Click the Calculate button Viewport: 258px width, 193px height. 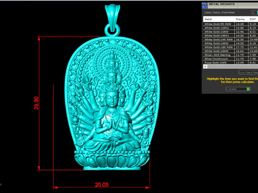[238, 89]
